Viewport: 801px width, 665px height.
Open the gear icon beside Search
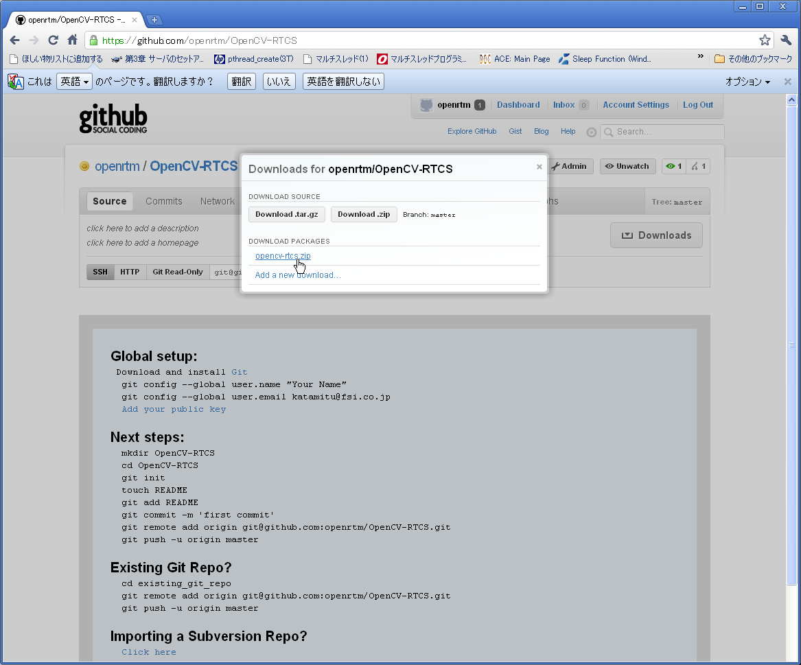(591, 132)
